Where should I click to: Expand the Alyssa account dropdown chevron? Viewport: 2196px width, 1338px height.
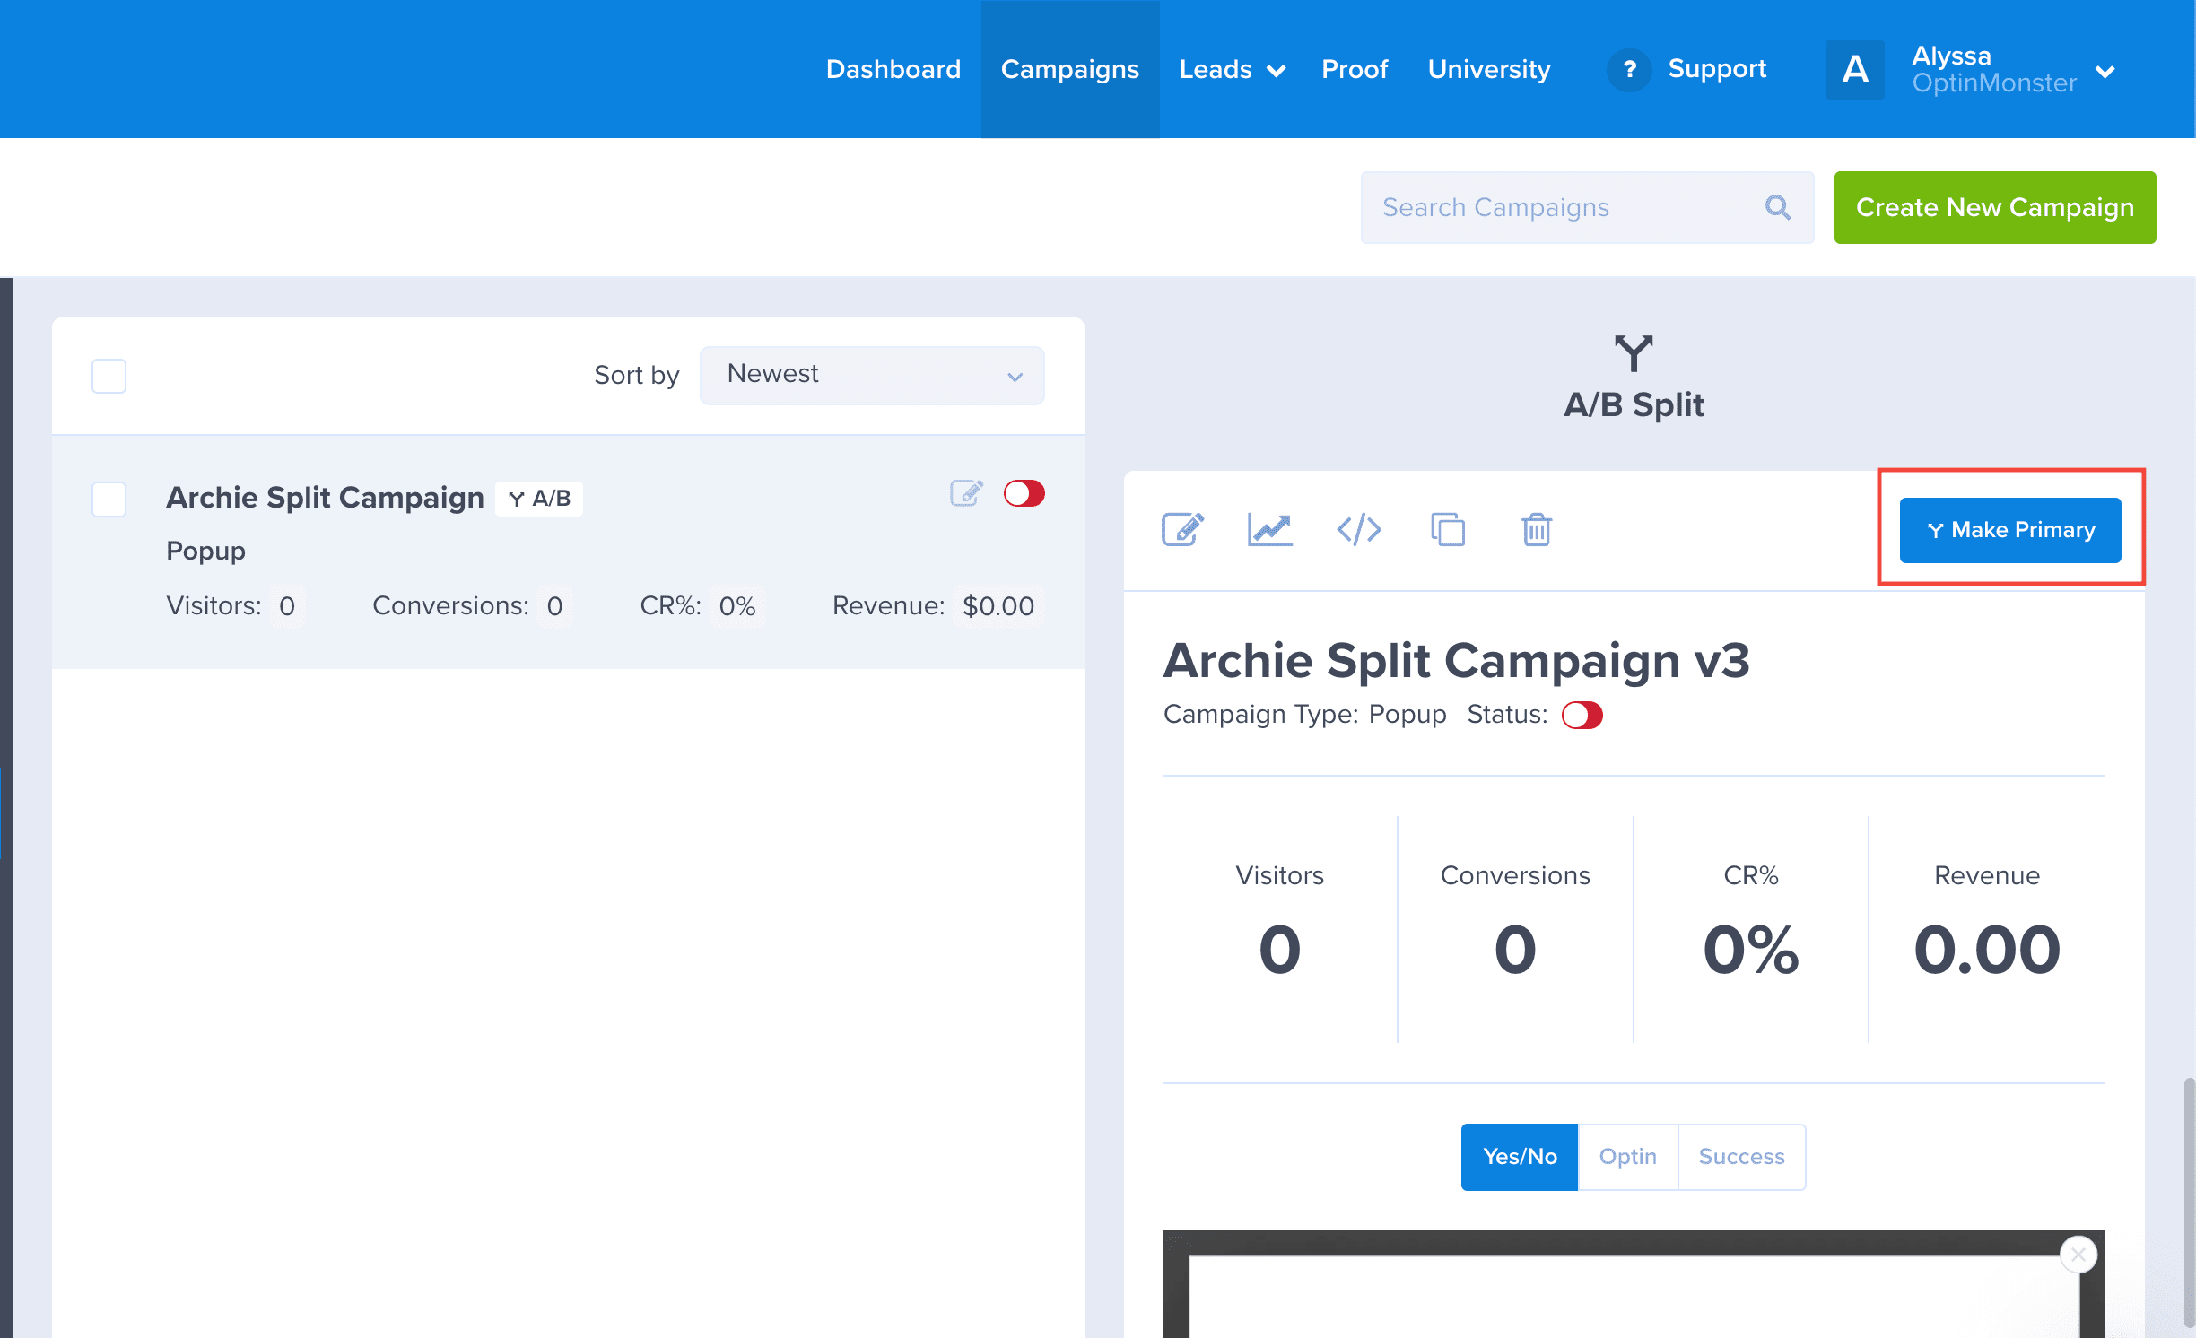[2105, 71]
